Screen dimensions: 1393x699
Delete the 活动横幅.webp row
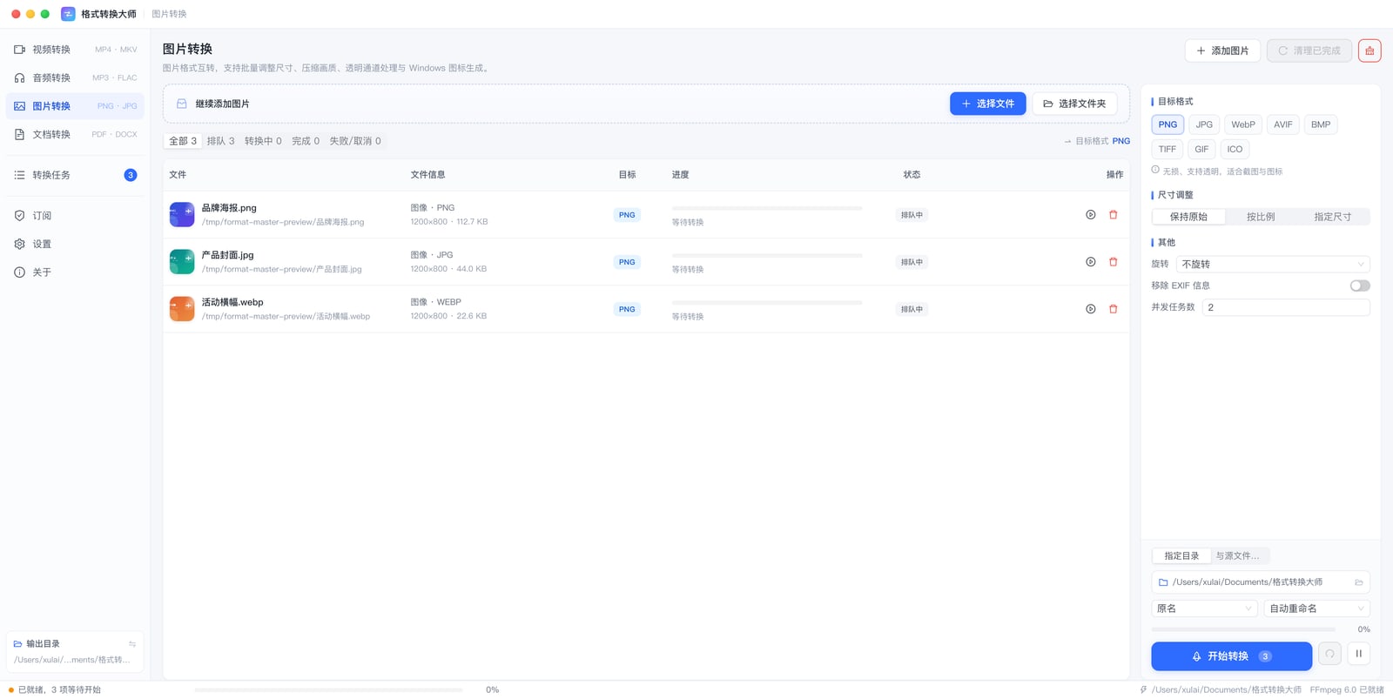[1114, 309]
